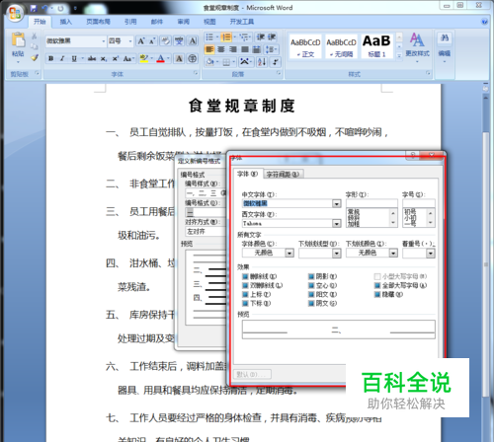
Task: Apply the 无间隔 No Spacing style
Action: tap(341, 46)
